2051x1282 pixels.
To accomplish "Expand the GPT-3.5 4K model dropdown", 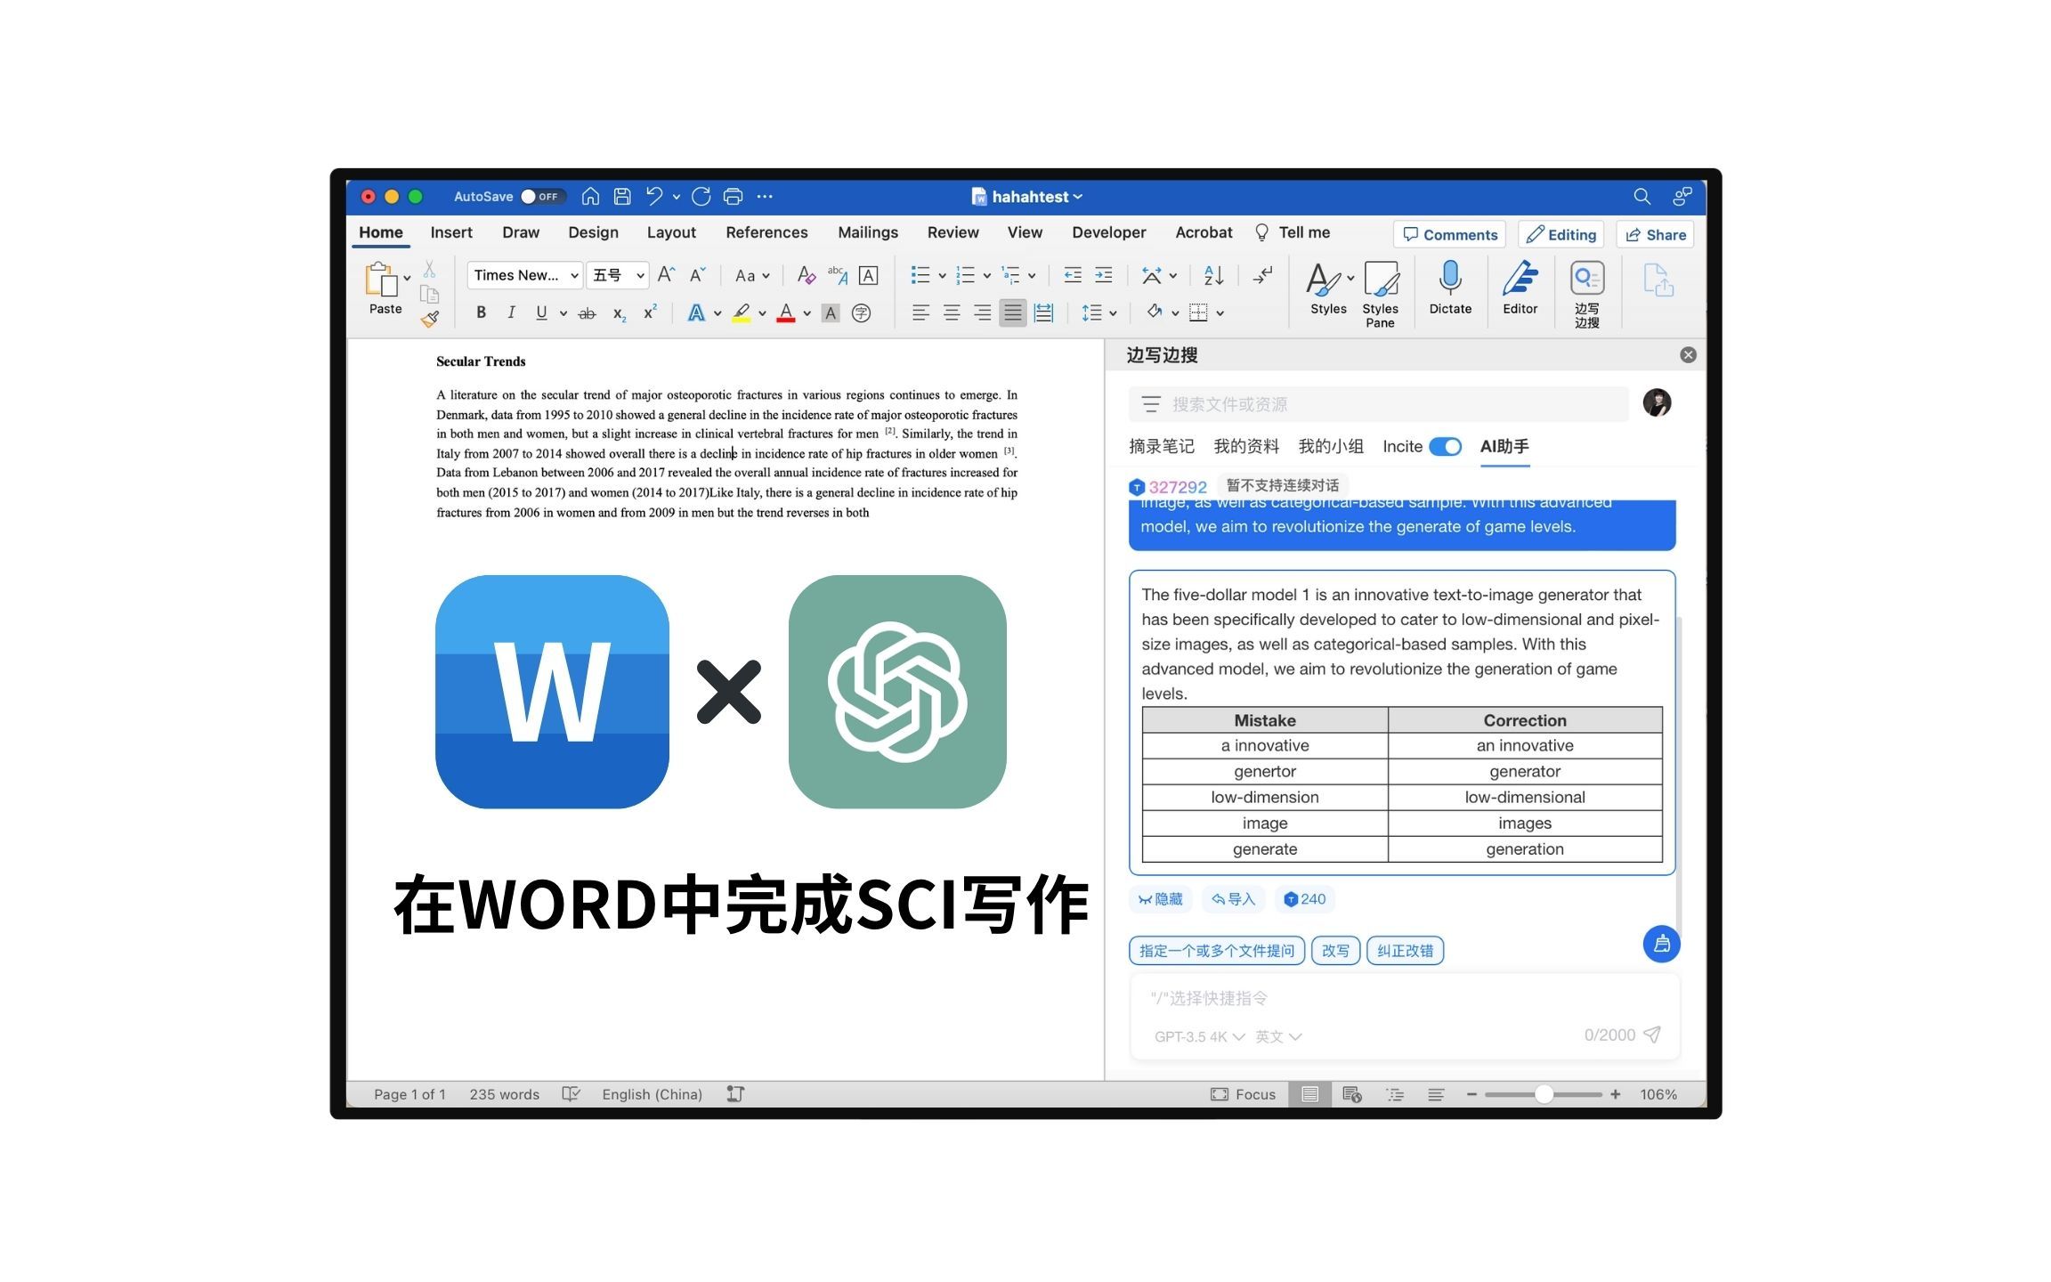I will click(1198, 1036).
